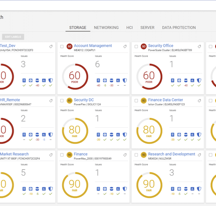216x206 pixels.
Task: Click the yellow 80 badge beside Security DC
Action: (69, 101)
